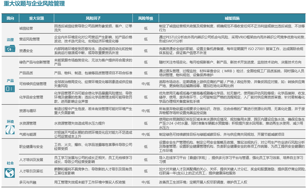Click the risk factor text 水资源管理失效造成用水压力提升
This screenshot has width=308, height=188.
80,123
